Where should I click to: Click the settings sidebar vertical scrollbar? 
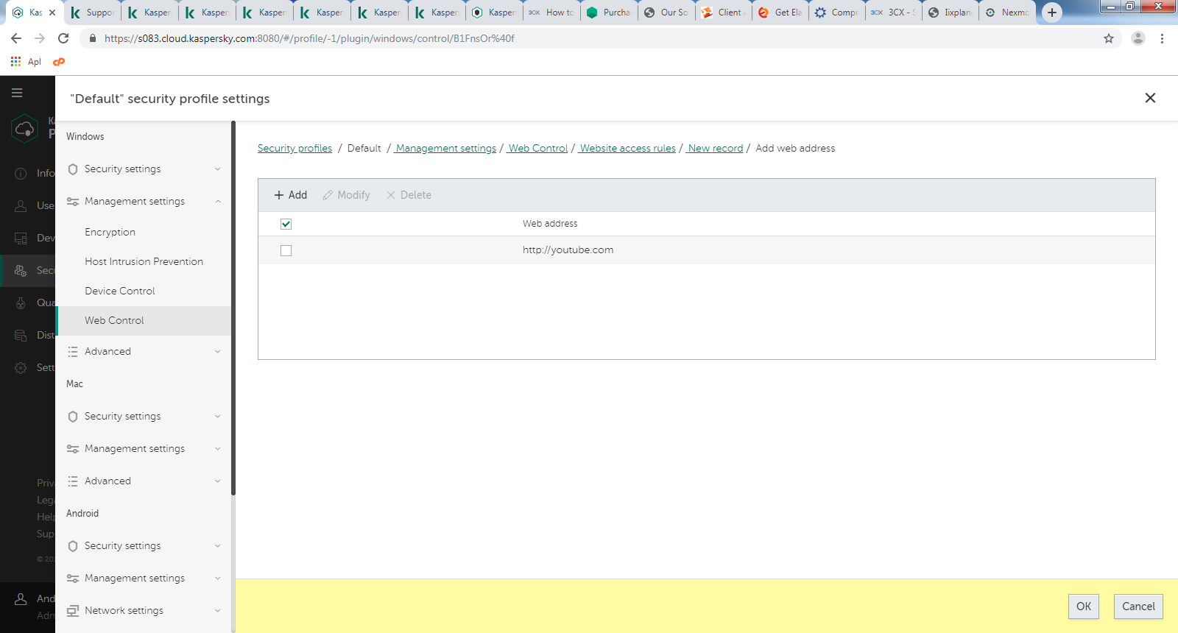233,308
